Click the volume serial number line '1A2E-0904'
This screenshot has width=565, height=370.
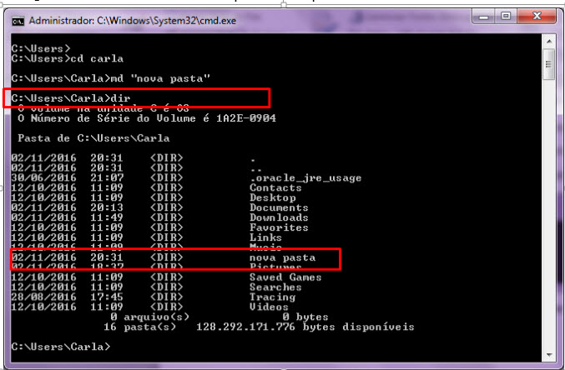pyautogui.click(x=147, y=118)
